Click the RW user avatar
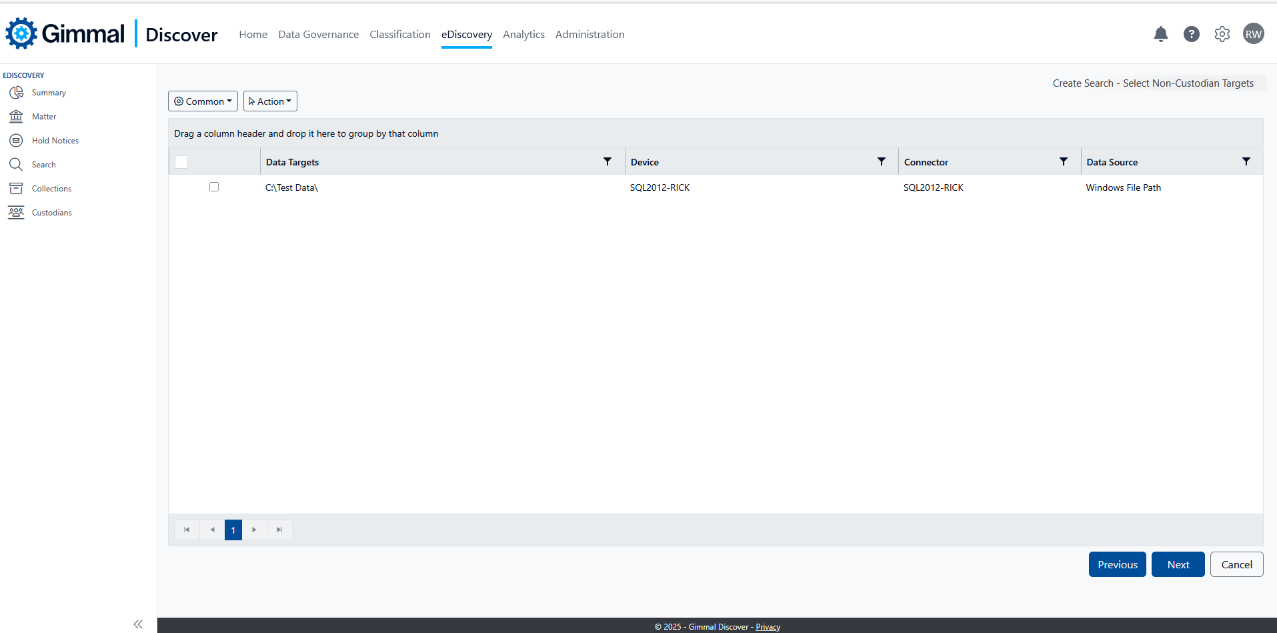The height and width of the screenshot is (633, 1277). 1253,34
